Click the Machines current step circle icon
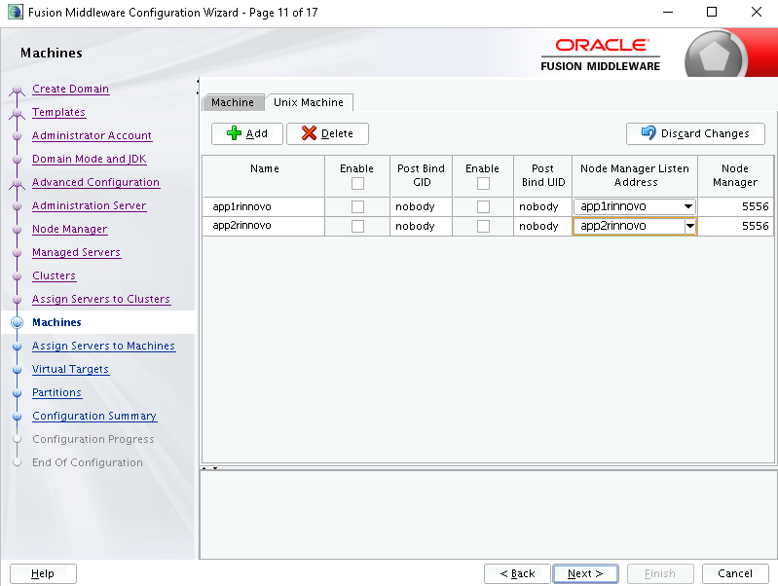 tap(17, 322)
